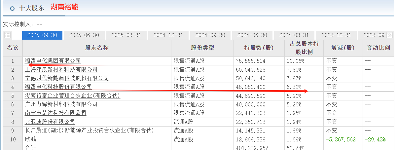396x150 pixels.
Task: Click the share count 14,145,331
Action: (x=251, y=131)
